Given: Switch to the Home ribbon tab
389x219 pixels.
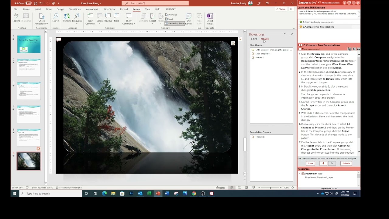Looking at the screenshot, I should pos(26,9).
